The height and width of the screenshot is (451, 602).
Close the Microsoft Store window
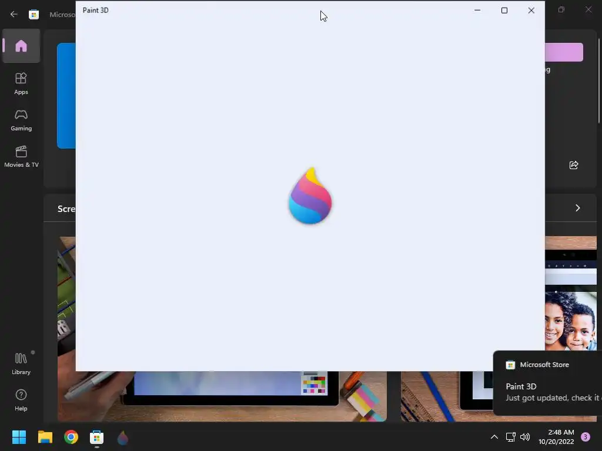tap(588, 9)
